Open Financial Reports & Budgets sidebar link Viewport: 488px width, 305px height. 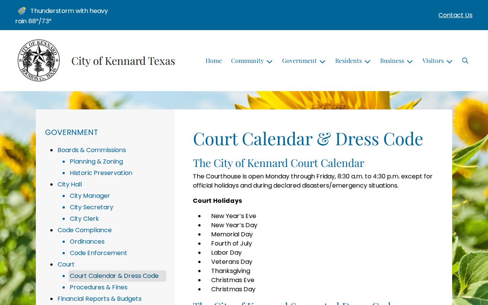tap(100, 299)
